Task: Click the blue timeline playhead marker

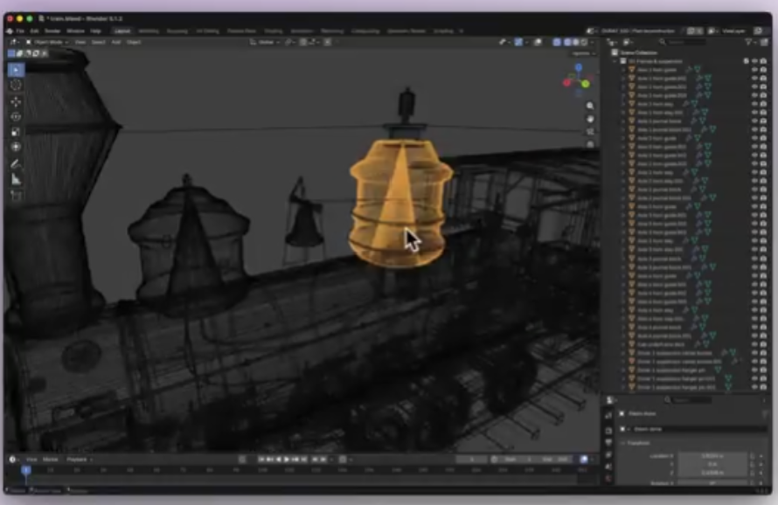Action: point(26,469)
